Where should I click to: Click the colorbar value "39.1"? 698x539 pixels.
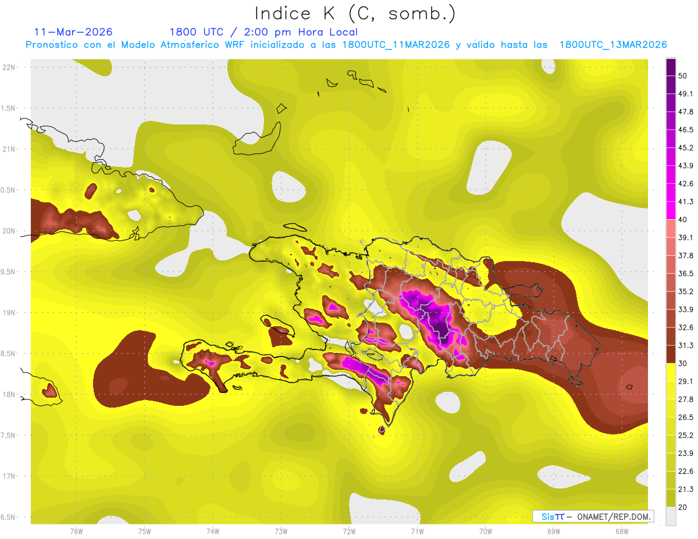point(686,237)
